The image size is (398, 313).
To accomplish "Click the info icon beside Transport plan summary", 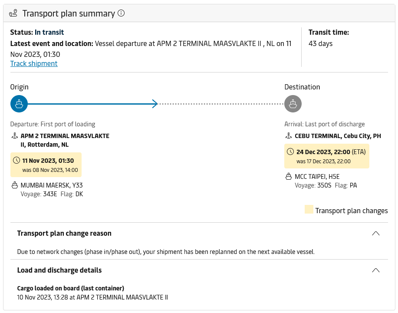I will tap(122, 13).
